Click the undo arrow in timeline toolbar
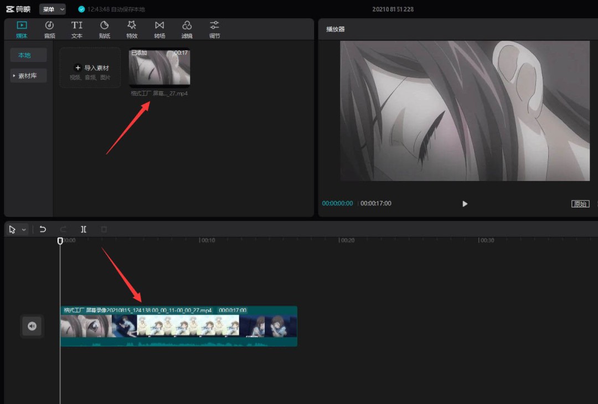 pyautogui.click(x=43, y=229)
